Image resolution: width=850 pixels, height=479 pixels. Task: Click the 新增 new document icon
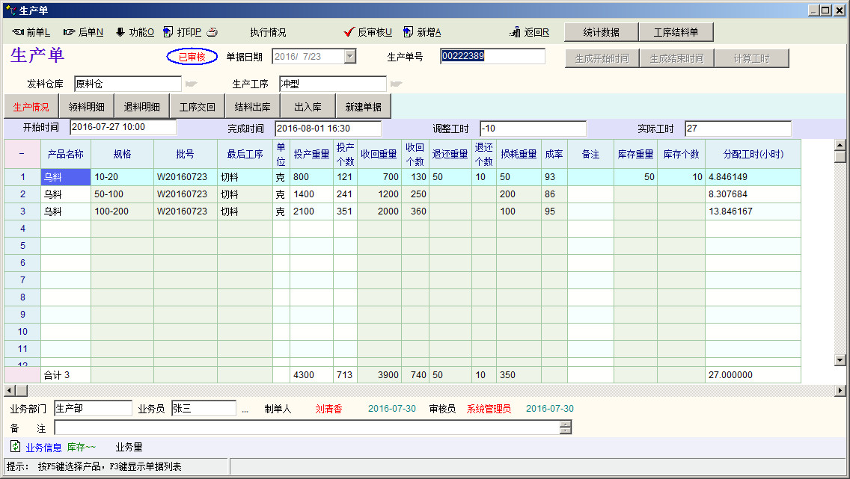408,32
